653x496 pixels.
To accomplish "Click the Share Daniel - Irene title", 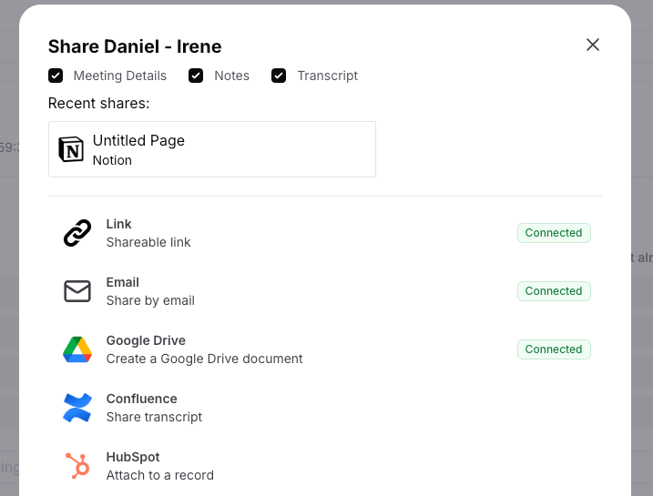I will coord(135,46).
